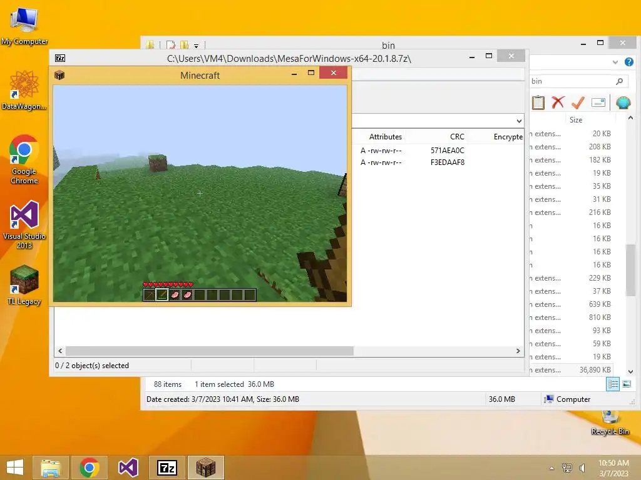The image size is (641, 480).
Task: Select the 208 KB file row
Action: pyautogui.click(x=572, y=146)
